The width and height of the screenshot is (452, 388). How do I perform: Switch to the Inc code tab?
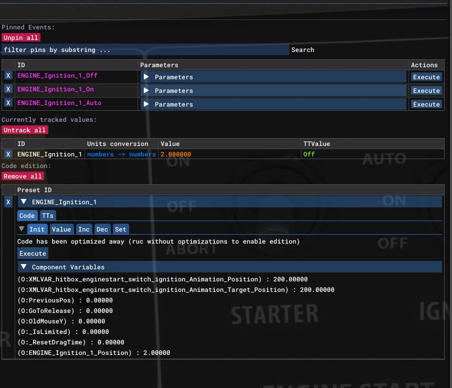(x=84, y=229)
